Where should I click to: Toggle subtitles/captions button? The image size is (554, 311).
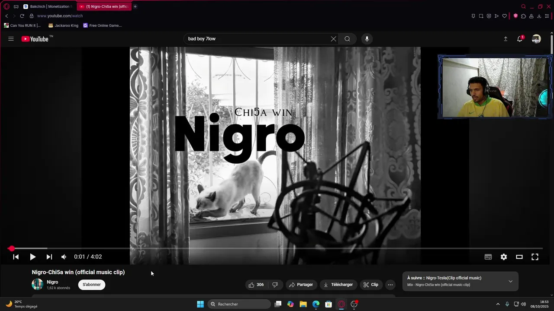point(488,257)
